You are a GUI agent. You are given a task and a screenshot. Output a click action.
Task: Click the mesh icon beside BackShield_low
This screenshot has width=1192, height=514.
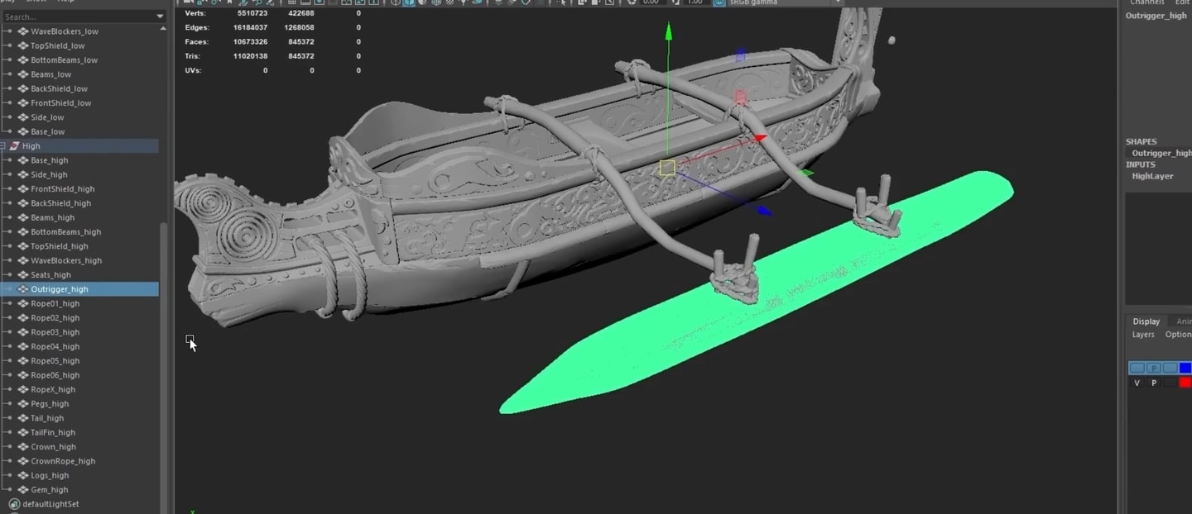coord(23,88)
